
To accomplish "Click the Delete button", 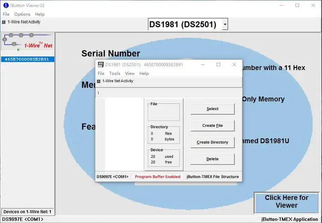I will [x=213, y=159].
